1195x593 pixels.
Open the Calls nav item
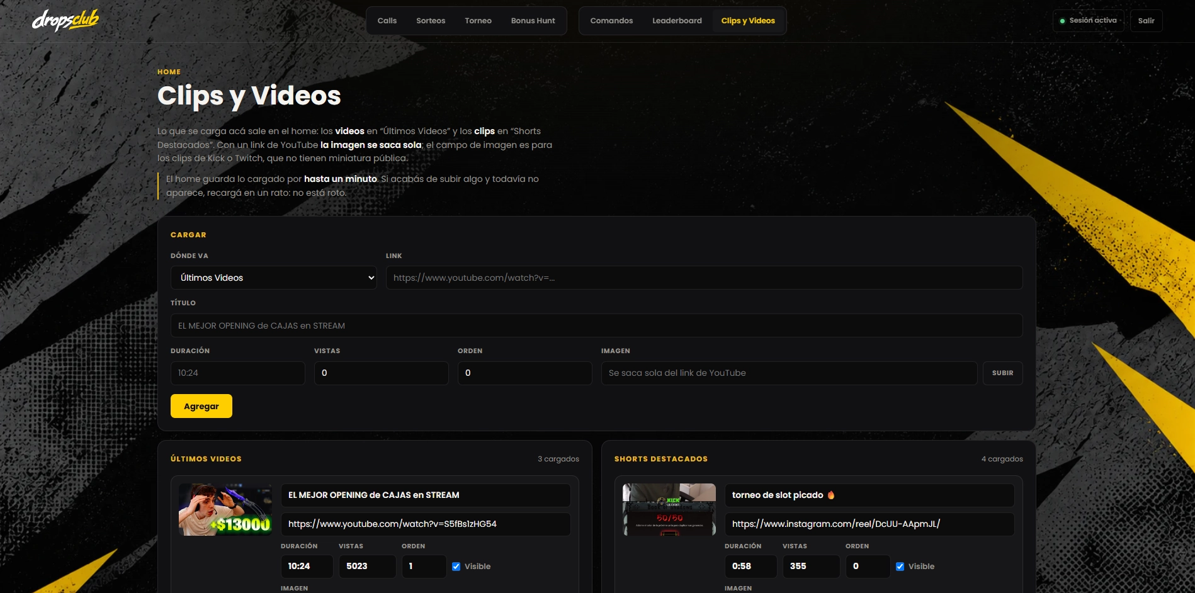coord(387,21)
